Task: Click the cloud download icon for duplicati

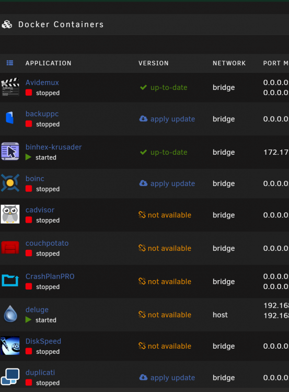Action: (143, 377)
